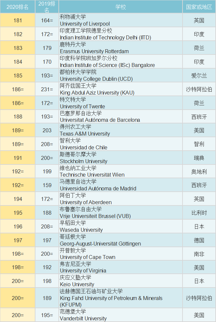The width and height of the screenshot is (216, 322).
Task: Click 2020 rank cell 183
Action: (18, 48)
